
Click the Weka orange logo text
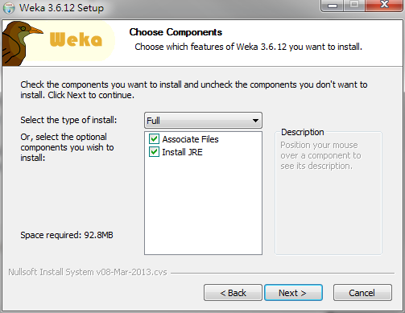click(x=76, y=39)
